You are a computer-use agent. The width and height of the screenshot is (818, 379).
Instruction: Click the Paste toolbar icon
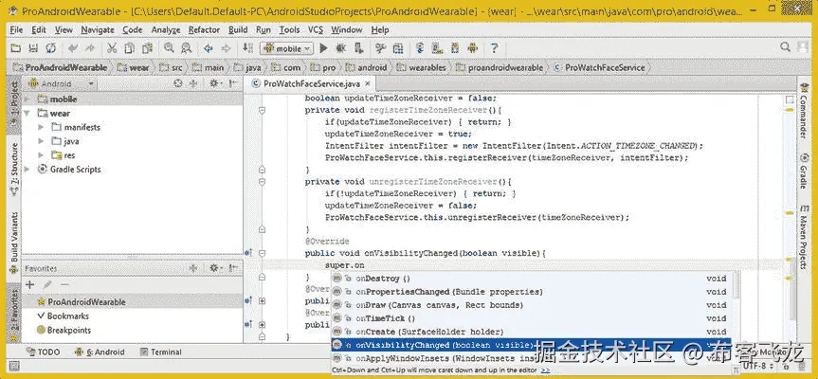(147, 48)
